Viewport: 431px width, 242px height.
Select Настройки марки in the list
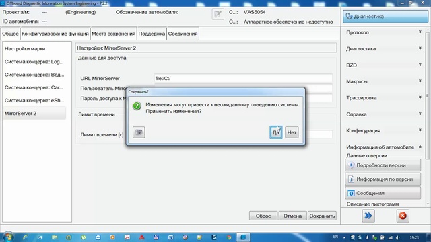(34, 49)
